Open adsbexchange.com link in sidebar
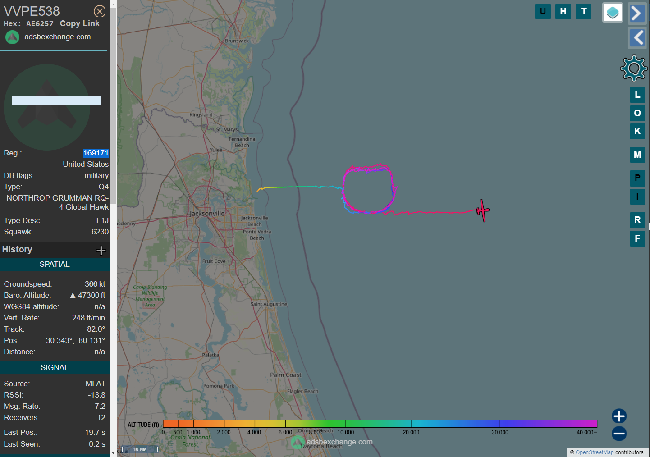 (58, 37)
